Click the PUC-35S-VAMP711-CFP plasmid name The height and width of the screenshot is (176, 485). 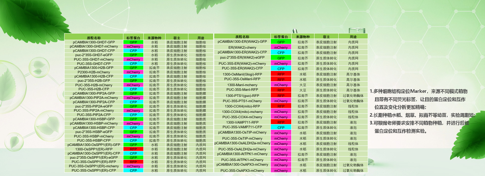[x=242, y=127]
